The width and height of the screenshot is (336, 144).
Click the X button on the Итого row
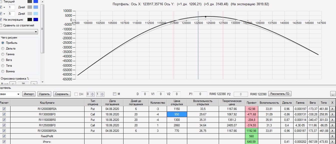coord(332,142)
